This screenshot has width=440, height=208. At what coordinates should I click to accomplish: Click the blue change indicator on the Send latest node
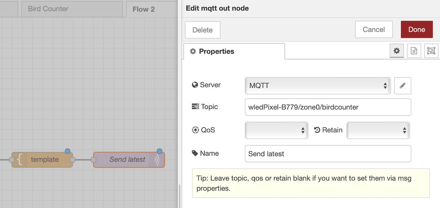159,151
